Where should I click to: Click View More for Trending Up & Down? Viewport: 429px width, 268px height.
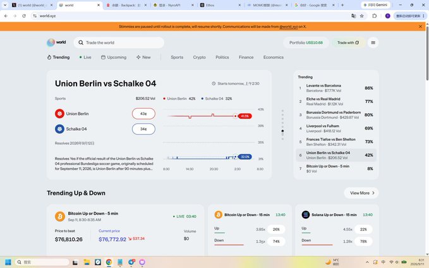(361, 193)
